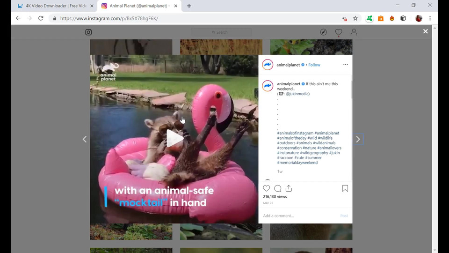This screenshot has width=449, height=253.
Task: Open the @jukinmedia mention
Action: (x=297, y=94)
